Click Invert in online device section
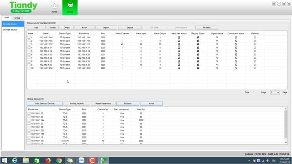Image resolution: width=292 pixels, height=164 pixels. 151,103
